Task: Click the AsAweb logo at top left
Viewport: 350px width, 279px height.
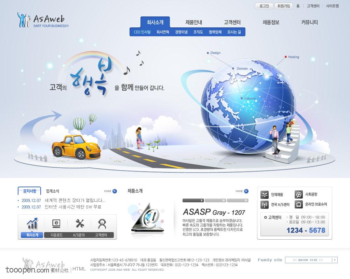Action: [x=43, y=20]
